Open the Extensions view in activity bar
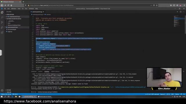The height and width of the screenshot is (104, 186). [2, 32]
